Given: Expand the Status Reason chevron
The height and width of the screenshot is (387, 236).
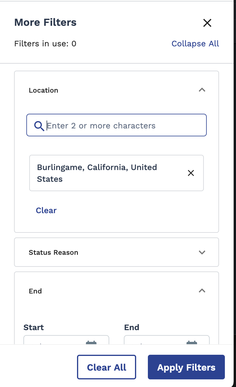Looking at the screenshot, I should tap(202, 252).
